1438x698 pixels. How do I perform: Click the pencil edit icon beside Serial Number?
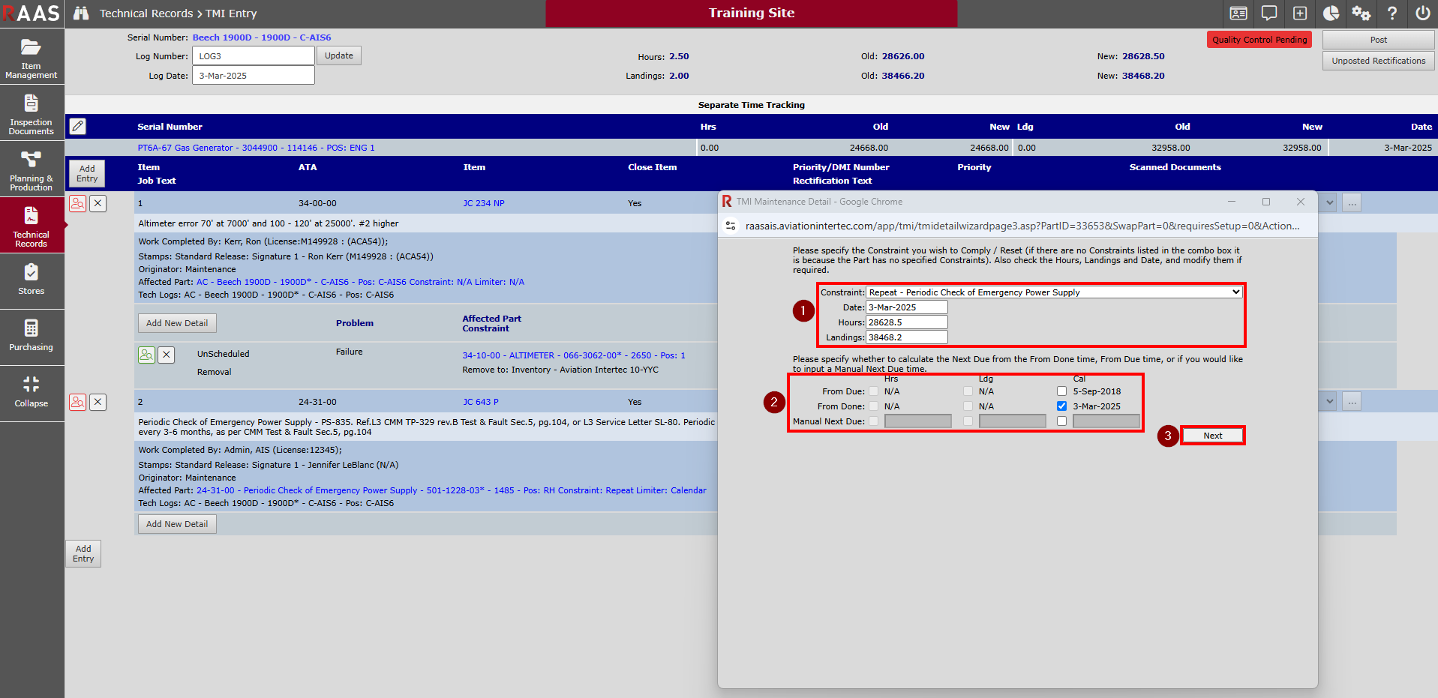(x=78, y=126)
